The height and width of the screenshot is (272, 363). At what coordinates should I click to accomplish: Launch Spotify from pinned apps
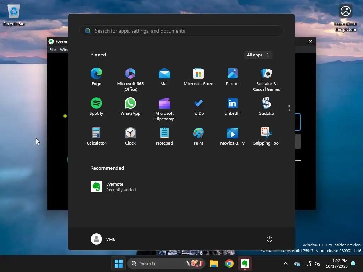[x=96, y=106]
